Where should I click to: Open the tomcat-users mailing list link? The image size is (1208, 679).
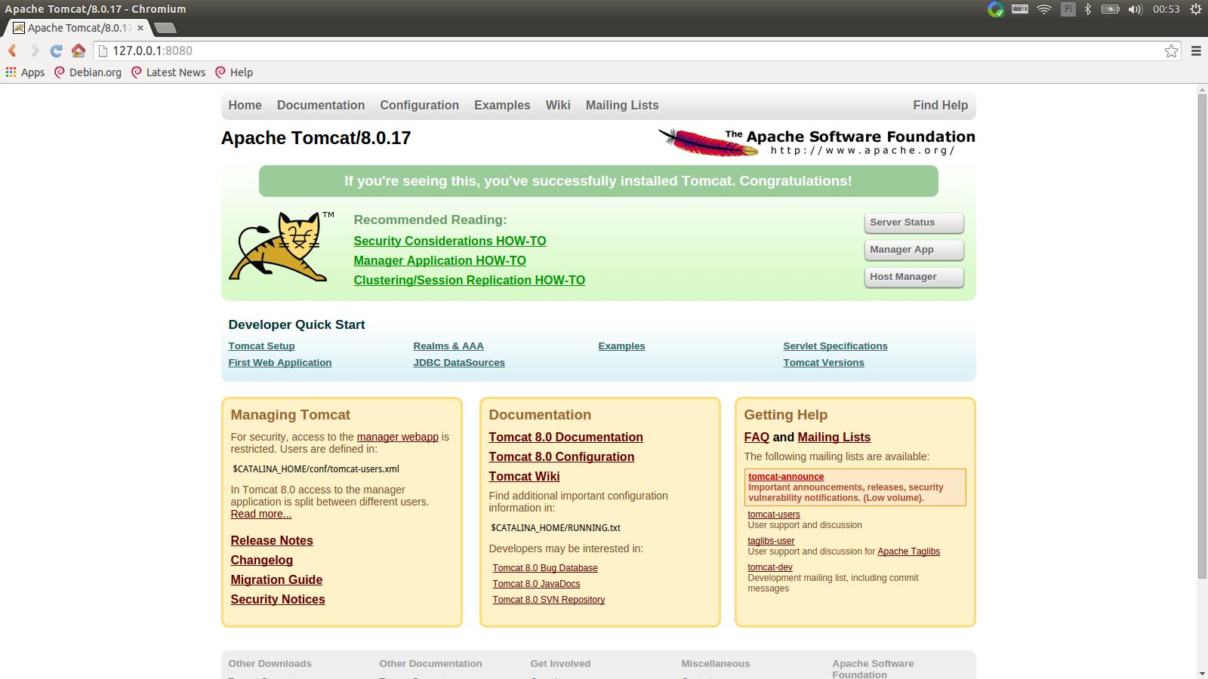click(774, 515)
